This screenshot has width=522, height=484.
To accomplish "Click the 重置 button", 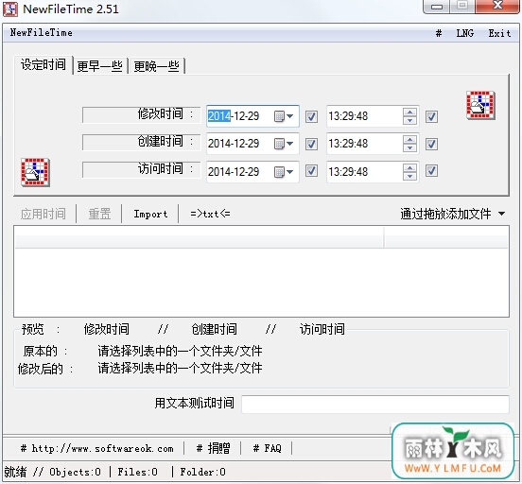I will (x=99, y=214).
